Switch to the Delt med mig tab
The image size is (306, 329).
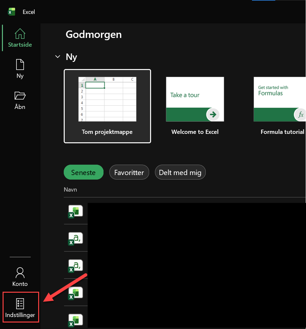click(x=180, y=172)
